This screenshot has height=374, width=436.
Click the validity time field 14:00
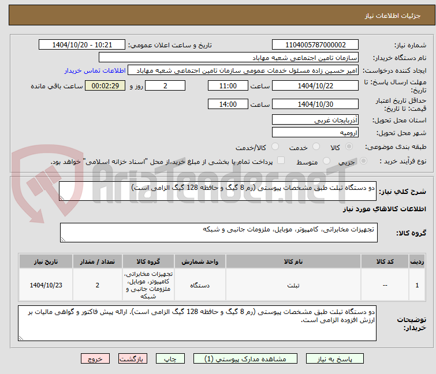click(228, 104)
